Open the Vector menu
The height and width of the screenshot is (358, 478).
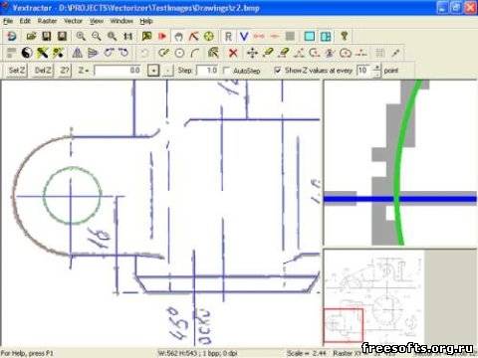point(73,21)
